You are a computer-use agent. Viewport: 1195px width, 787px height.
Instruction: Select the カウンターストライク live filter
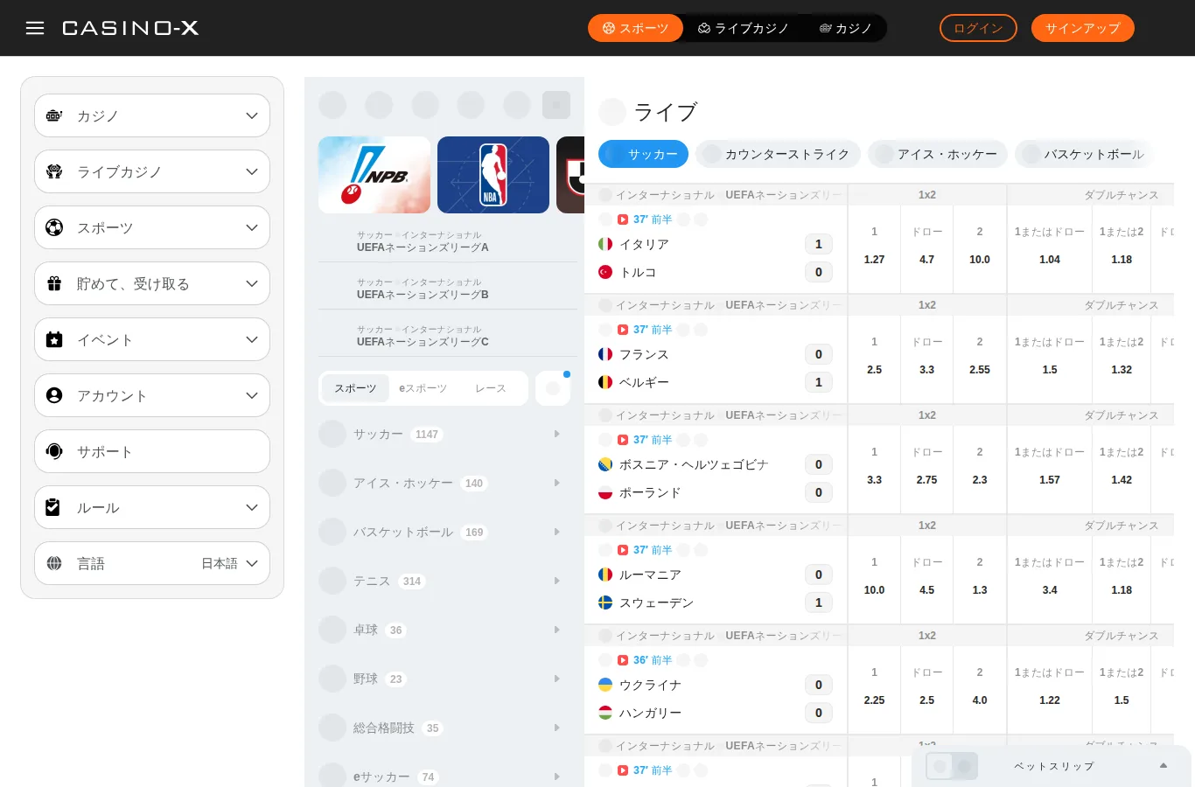(778, 154)
